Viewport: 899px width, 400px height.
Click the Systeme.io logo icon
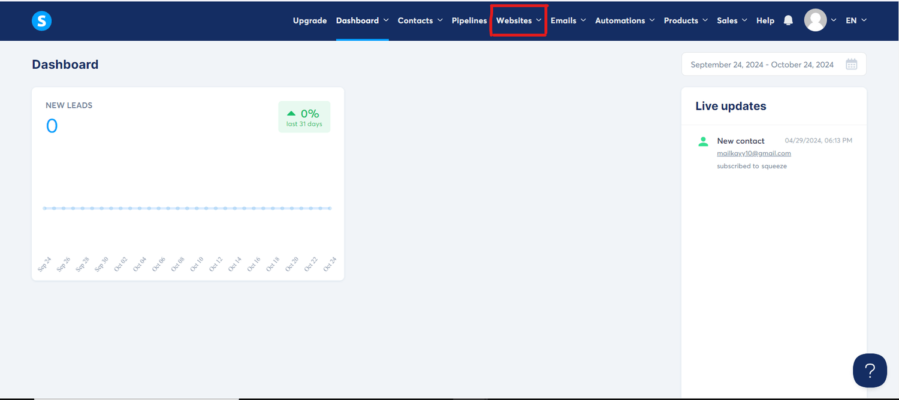(42, 21)
